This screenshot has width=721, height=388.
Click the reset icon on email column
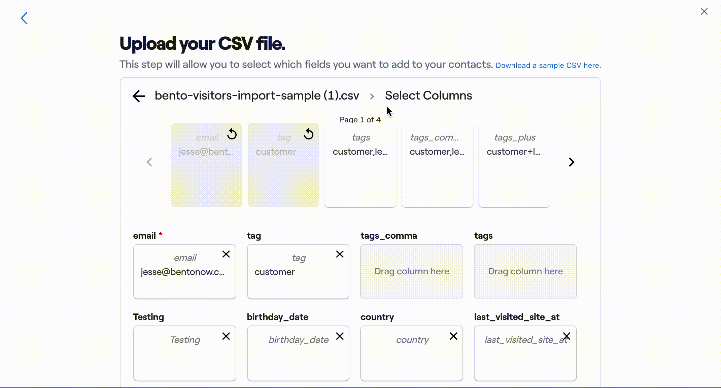[231, 134]
